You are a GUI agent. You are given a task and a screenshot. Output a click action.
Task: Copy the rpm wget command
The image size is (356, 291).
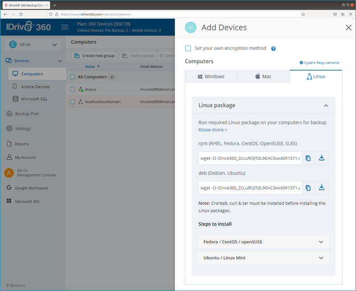tap(308, 158)
